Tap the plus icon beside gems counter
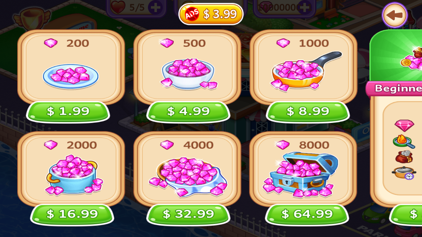Screen dimensions: 422x237 (304, 7)
